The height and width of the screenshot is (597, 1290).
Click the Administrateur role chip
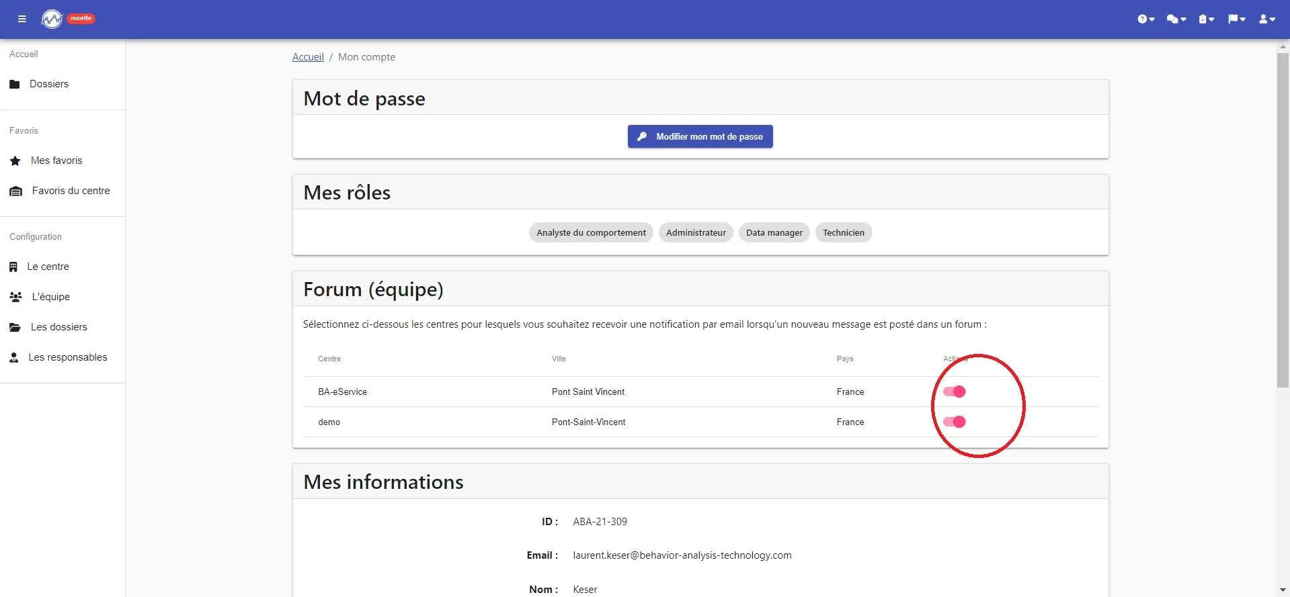click(x=696, y=232)
